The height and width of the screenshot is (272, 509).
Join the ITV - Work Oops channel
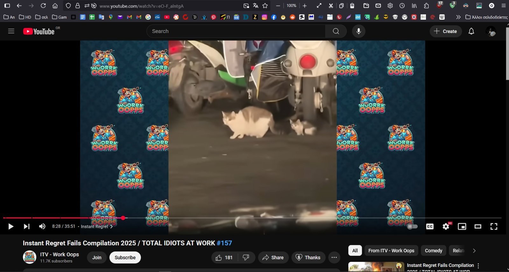pos(97,257)
